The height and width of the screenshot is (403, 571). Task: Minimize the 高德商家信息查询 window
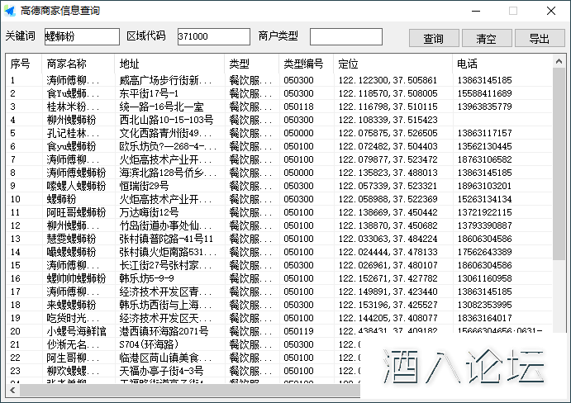coord(476,11)
